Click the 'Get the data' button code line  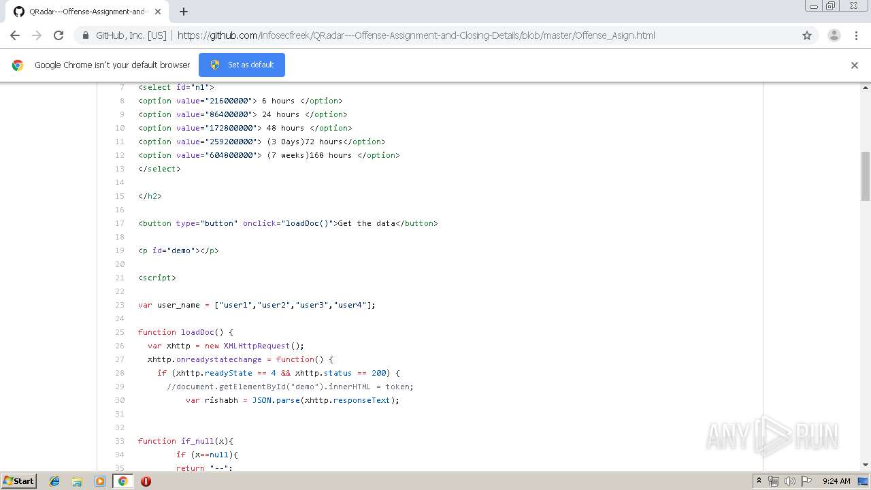point(288,223)
